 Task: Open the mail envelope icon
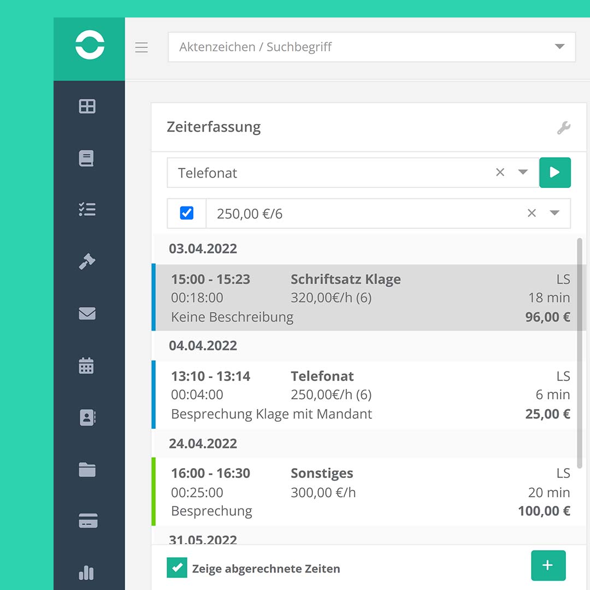point(87,313)
